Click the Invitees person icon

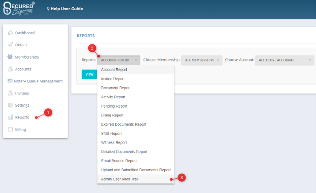(10, 93)
